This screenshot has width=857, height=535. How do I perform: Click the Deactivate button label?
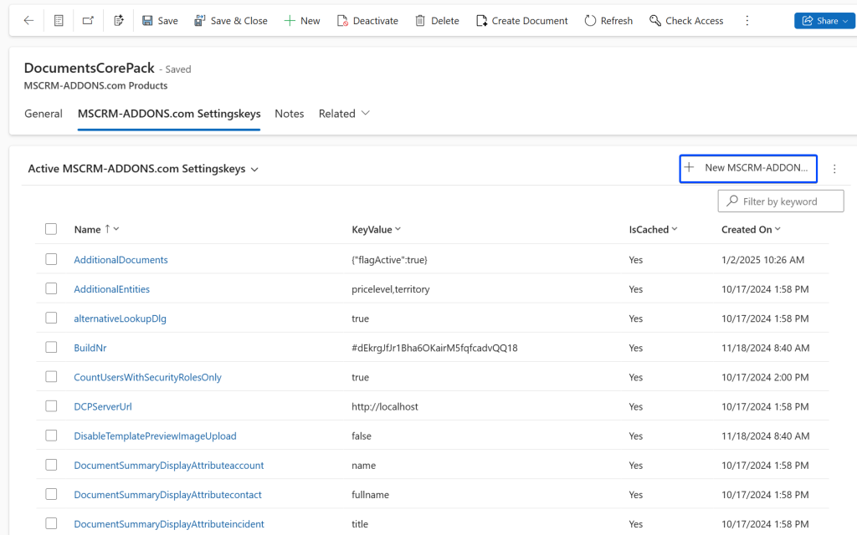click(x=376, y=21)
